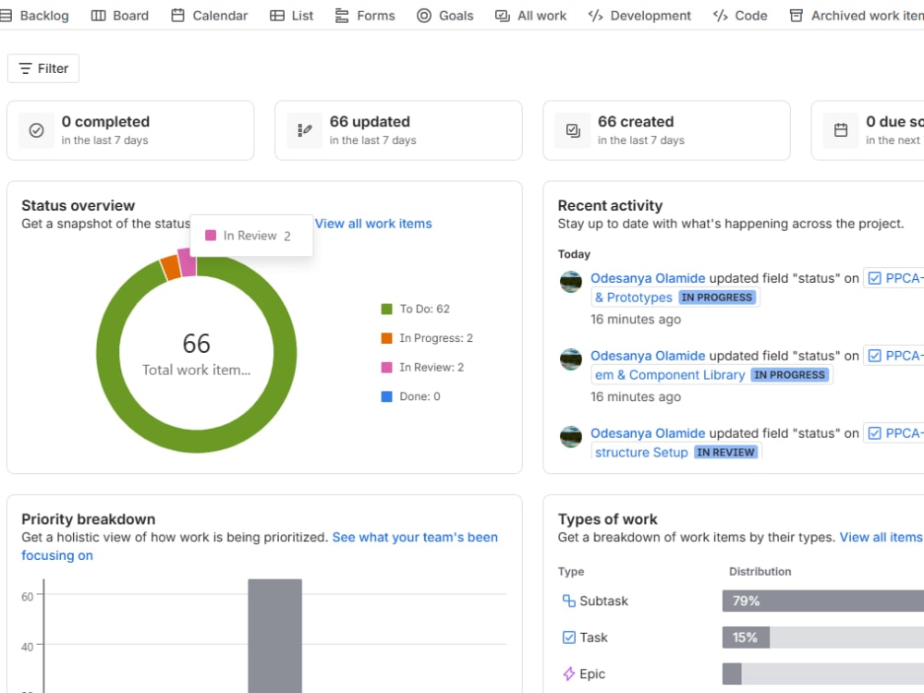Click the created items icon
Screen dimensions: 924x693
click(x=573, y=130)
